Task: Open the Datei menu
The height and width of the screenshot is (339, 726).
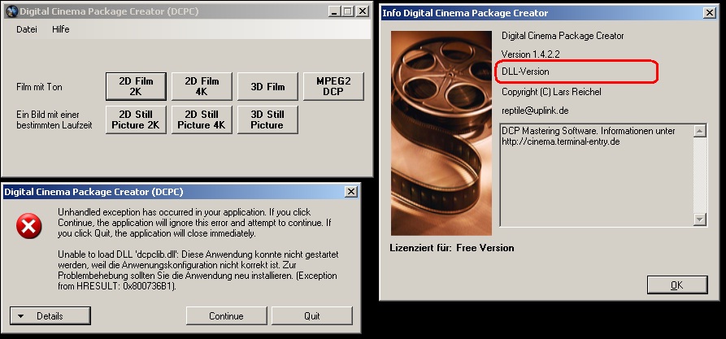Action: point(27,29)
